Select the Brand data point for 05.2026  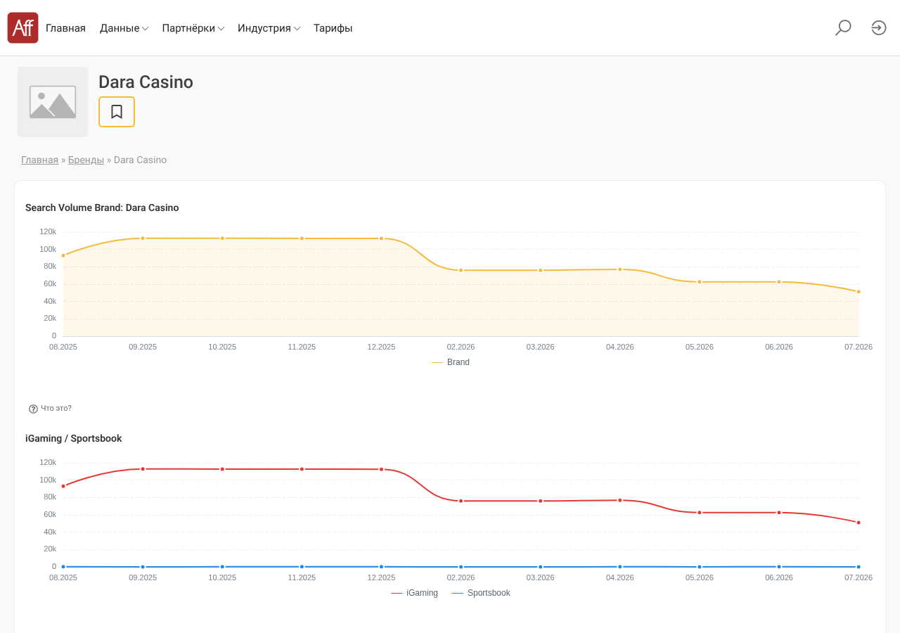(700, 282)
